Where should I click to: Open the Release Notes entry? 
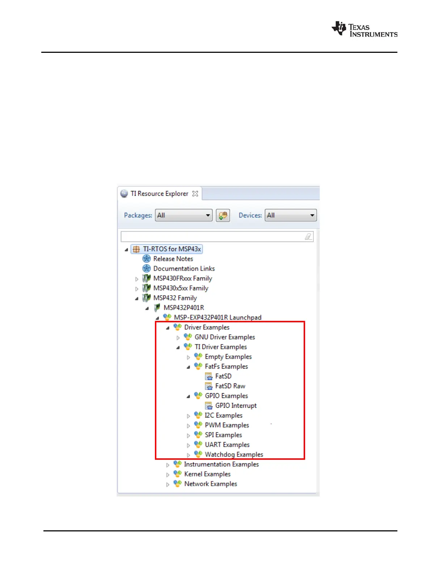click(173, 259)
